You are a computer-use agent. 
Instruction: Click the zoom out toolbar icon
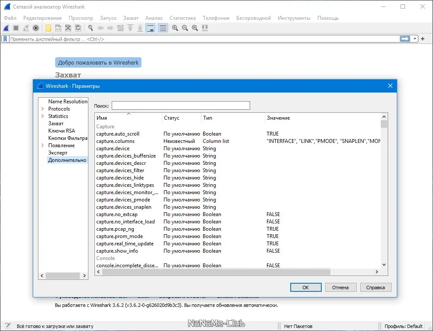pos(185,28)
